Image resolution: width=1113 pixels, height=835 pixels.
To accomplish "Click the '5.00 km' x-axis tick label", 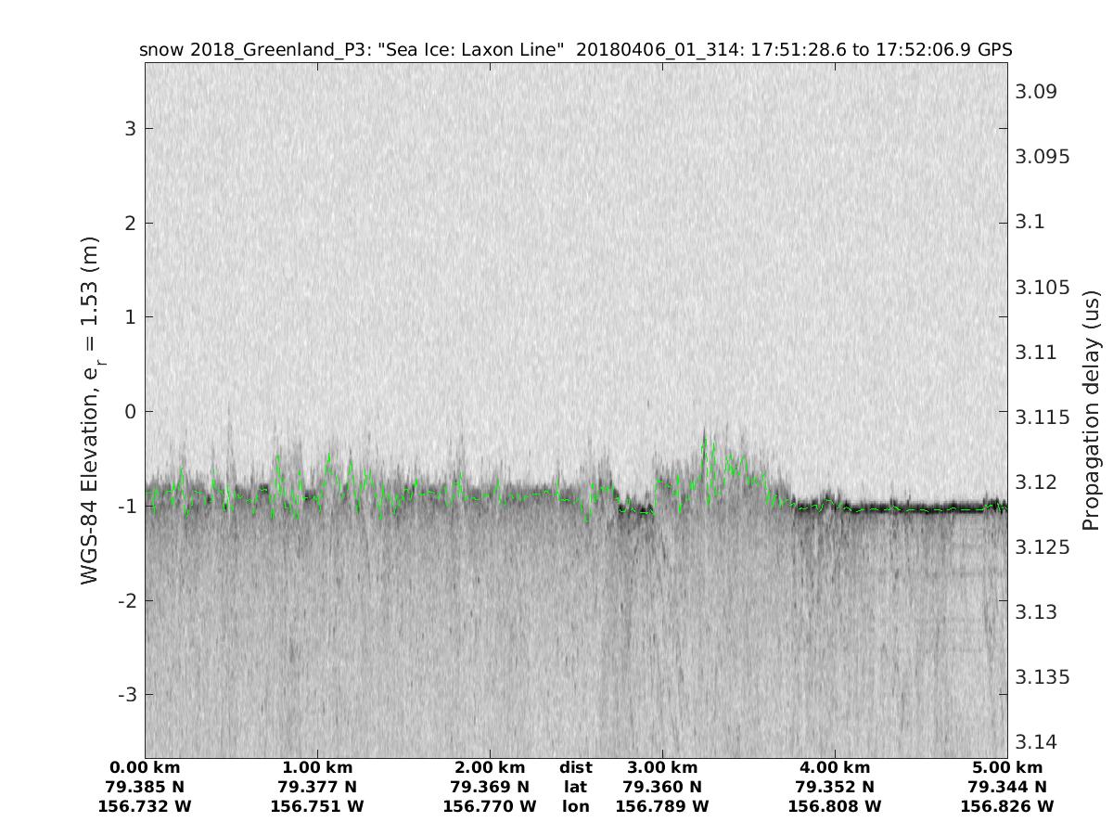I will click(1007, 767).
